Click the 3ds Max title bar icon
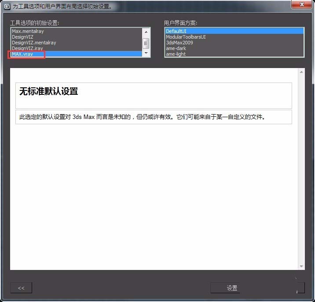 pyautogui.click(x=7, y=7)
